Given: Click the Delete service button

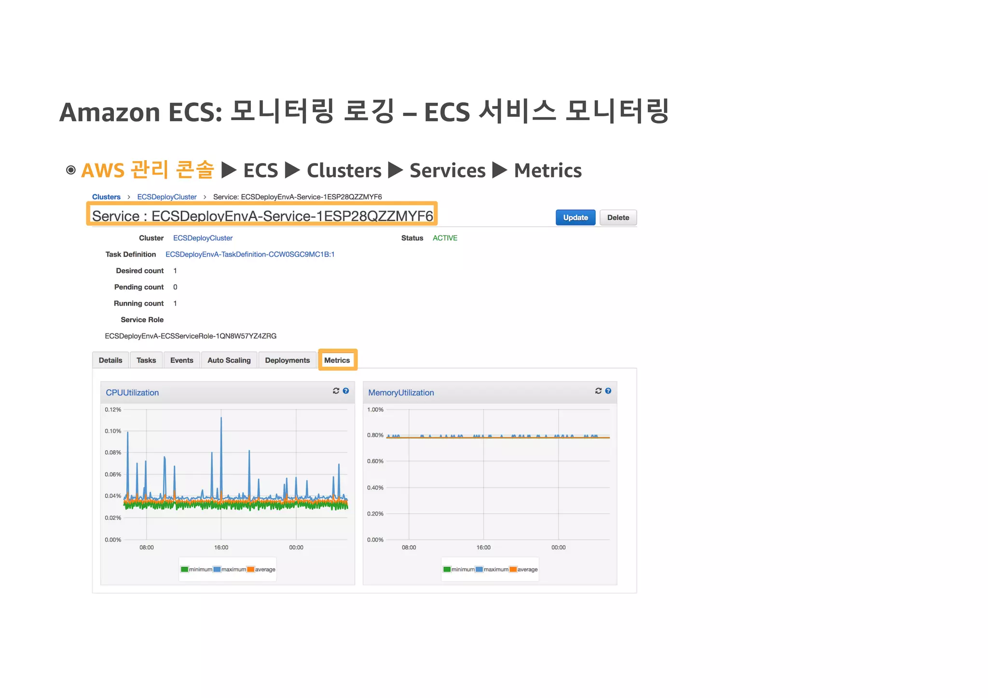Looking at the screenshot, I should click(618, 218).
